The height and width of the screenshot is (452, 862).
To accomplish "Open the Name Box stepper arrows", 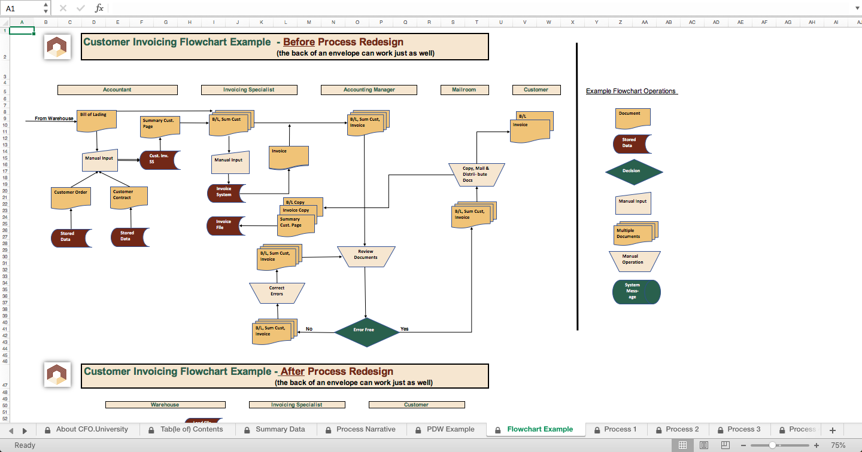I will click(x=47, y=8).
